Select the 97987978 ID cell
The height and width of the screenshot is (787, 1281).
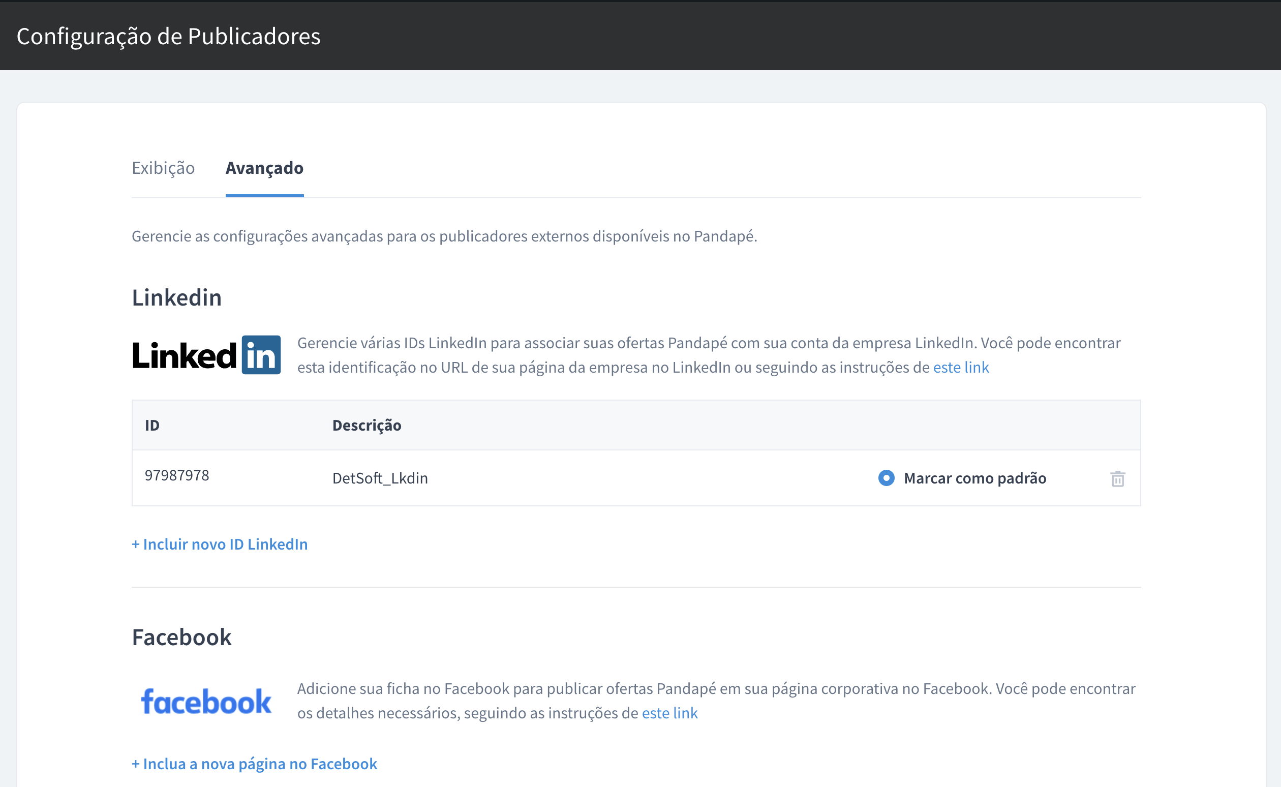[x=177, y=475]
